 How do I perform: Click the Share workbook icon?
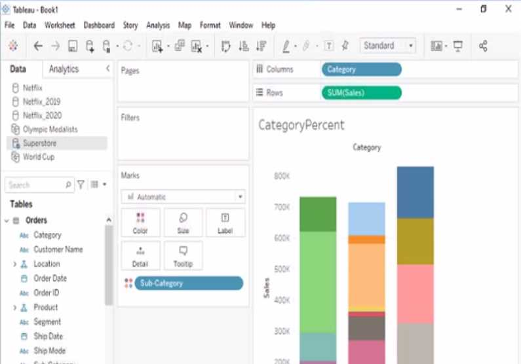tap(483, 46)
